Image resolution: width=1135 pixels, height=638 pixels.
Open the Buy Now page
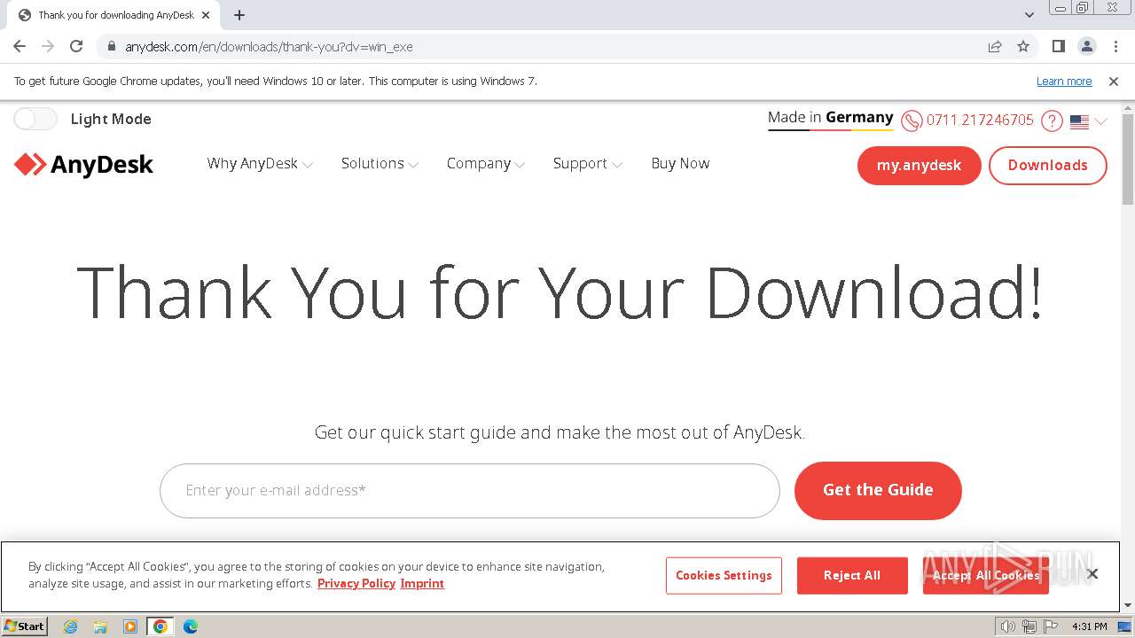click(x=680, y=164)
